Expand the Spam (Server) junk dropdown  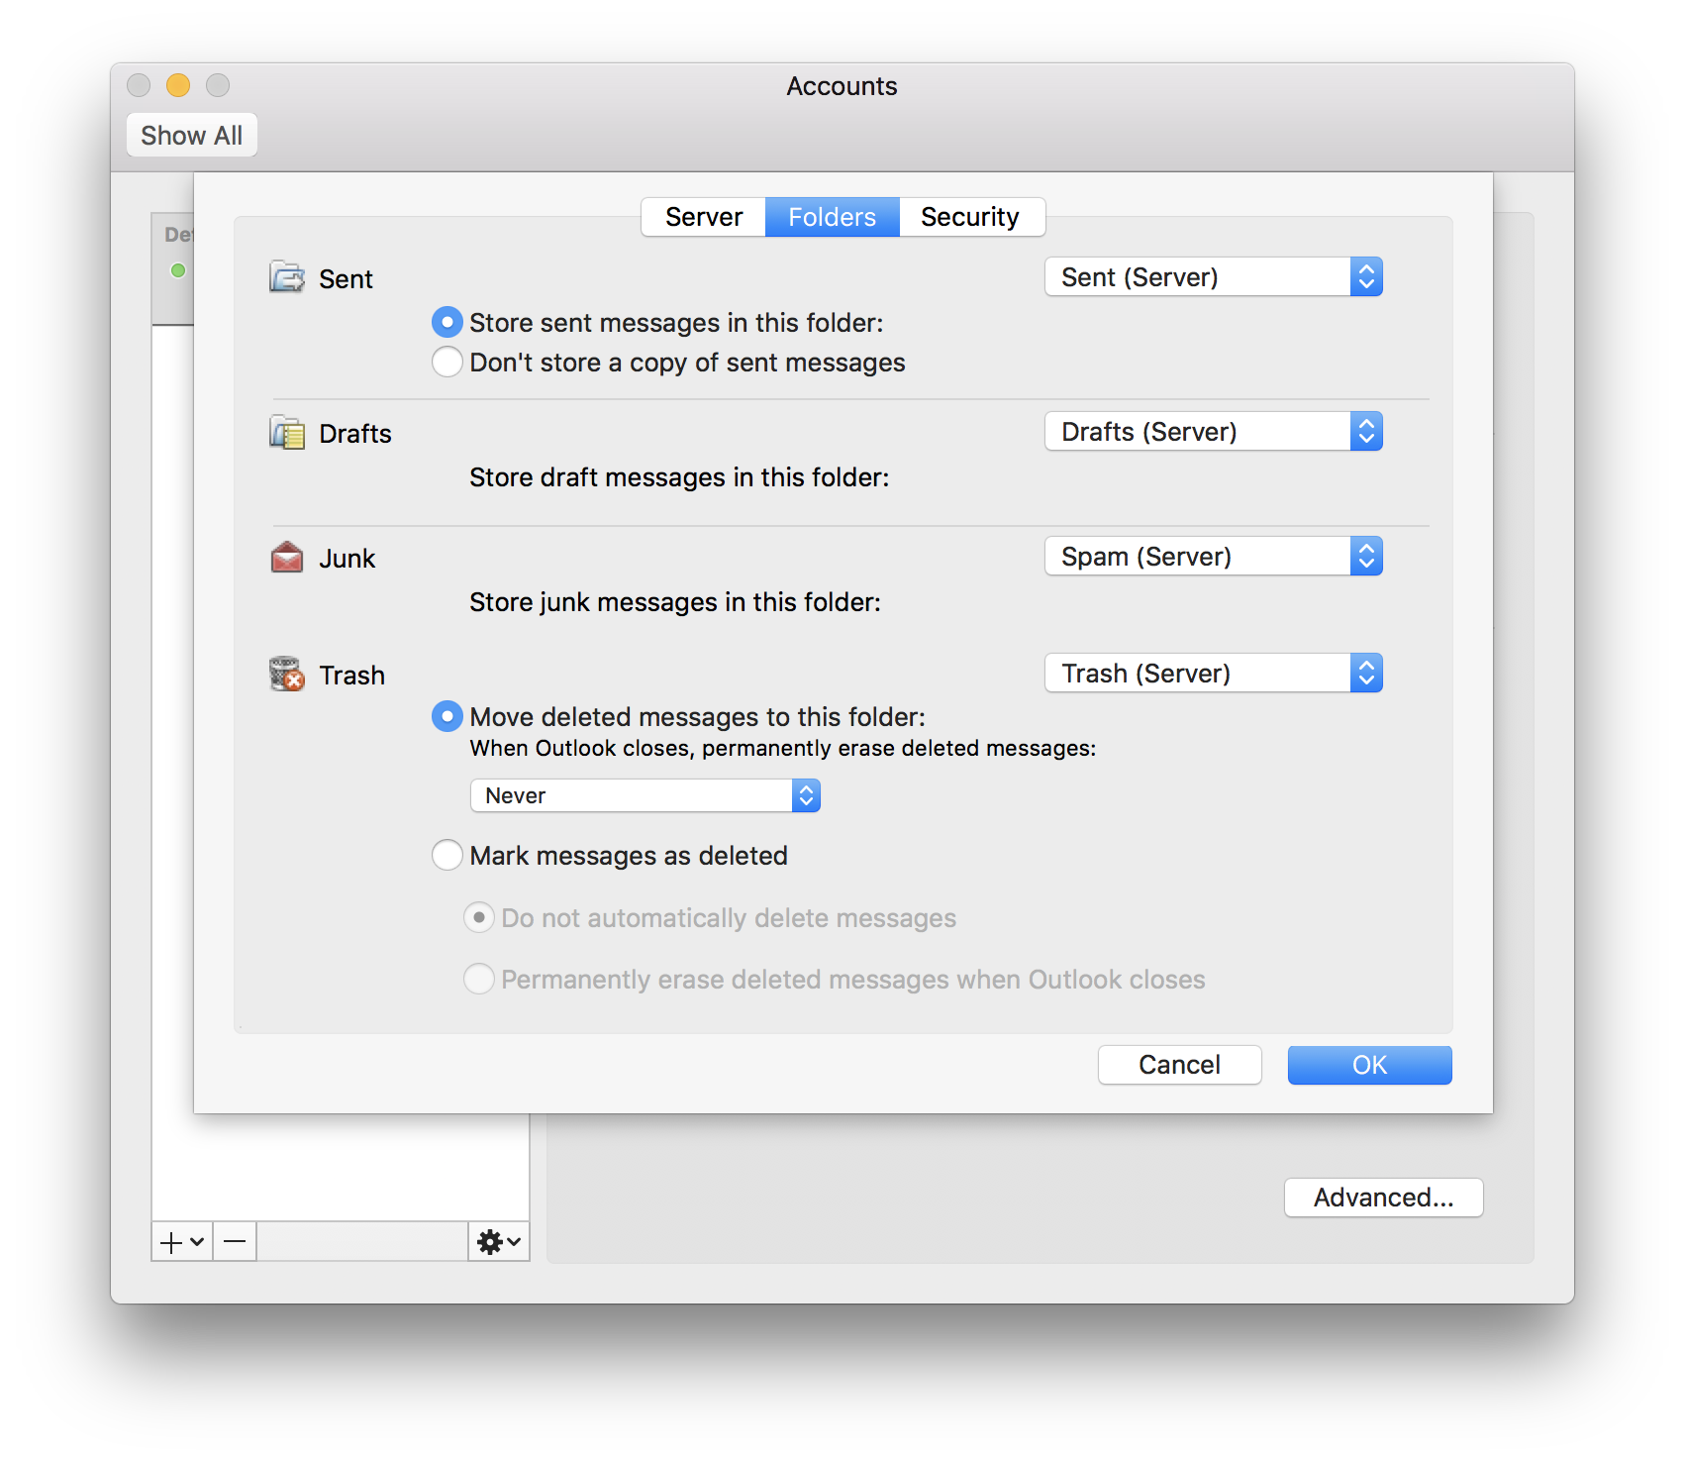[1213, 557]
